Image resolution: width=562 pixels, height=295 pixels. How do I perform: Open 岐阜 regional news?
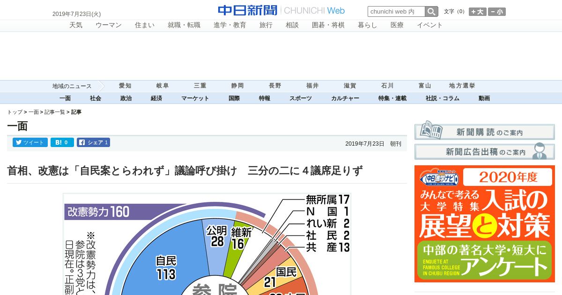tap(163, 86)
